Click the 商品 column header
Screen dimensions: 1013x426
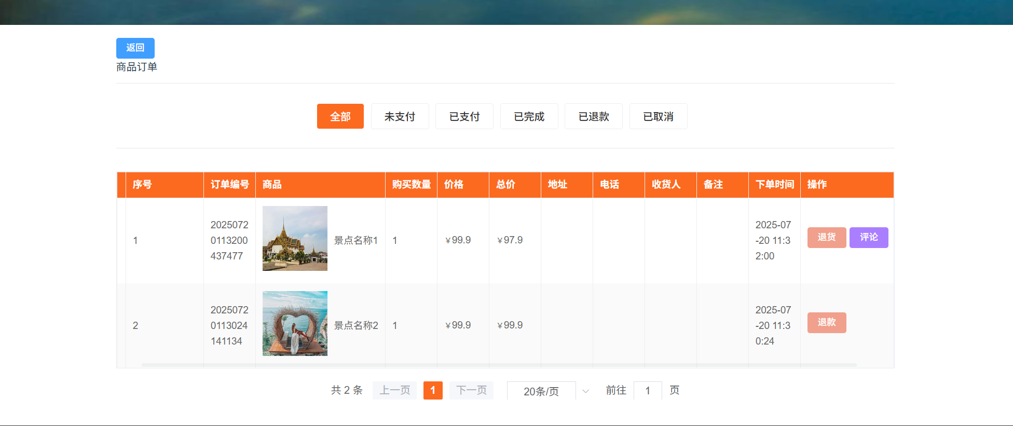coord(320,185)
